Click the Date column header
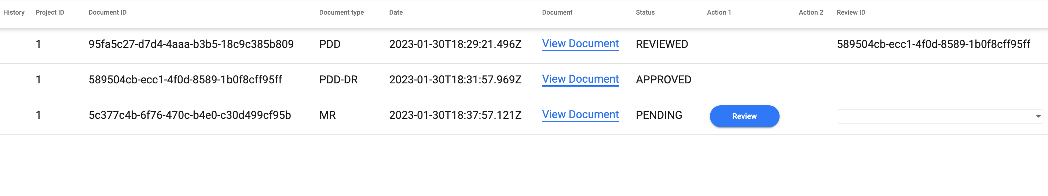Screen dimensions: 1048x196 tap(395, 12)
